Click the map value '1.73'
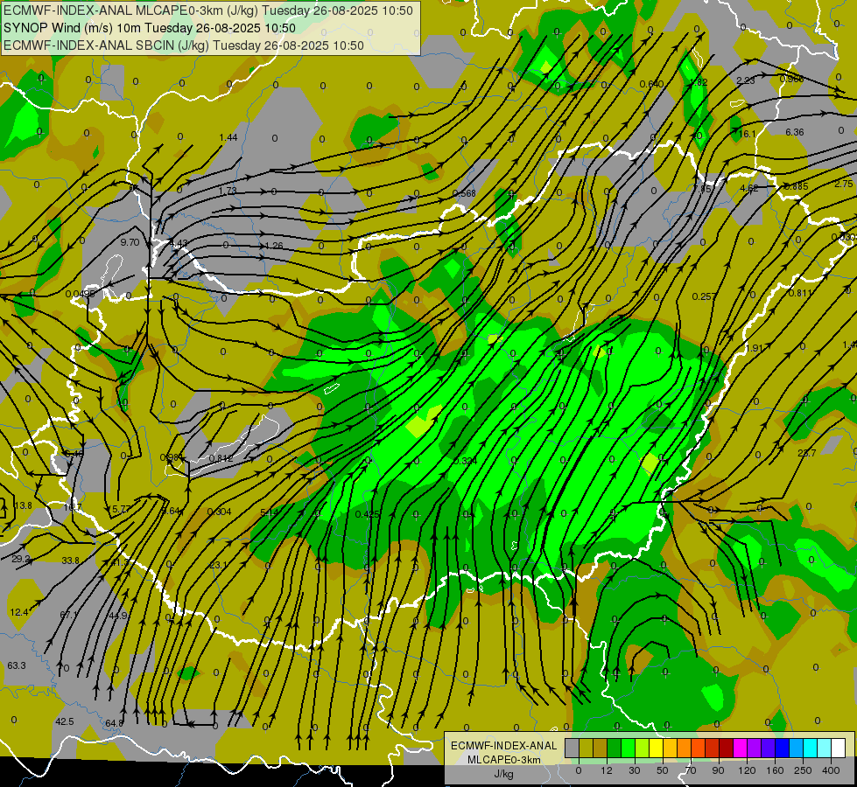Screen dimensions: 857x787 coord(228,192)
